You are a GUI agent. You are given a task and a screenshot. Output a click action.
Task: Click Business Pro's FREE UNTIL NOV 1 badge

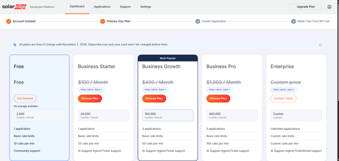(x=220, y=90)
